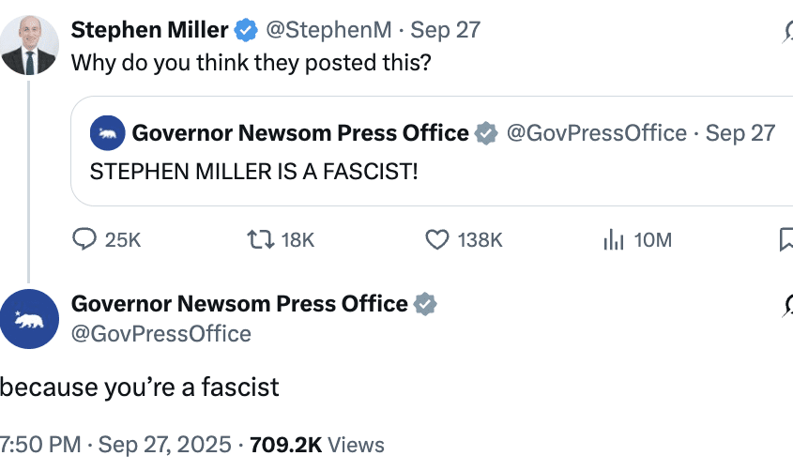This screenshot has width=793, height=471.
Task: Open Stephen Miller's profile photo
Action: point(27,45)
